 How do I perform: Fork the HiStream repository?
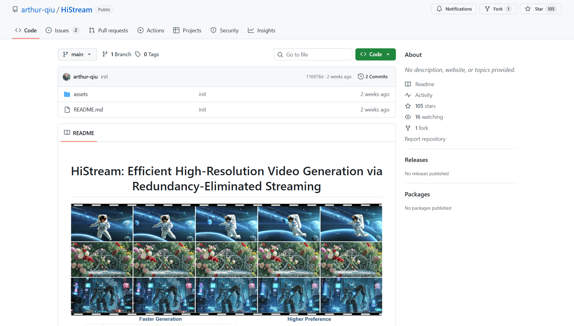click(498, 9)
